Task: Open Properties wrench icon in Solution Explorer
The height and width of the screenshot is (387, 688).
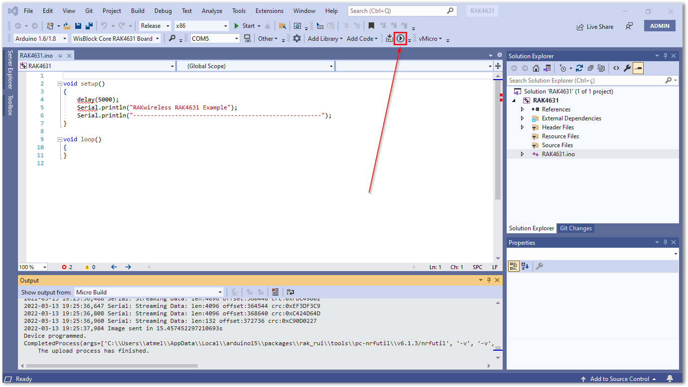Action: click(x=627, y=68)
